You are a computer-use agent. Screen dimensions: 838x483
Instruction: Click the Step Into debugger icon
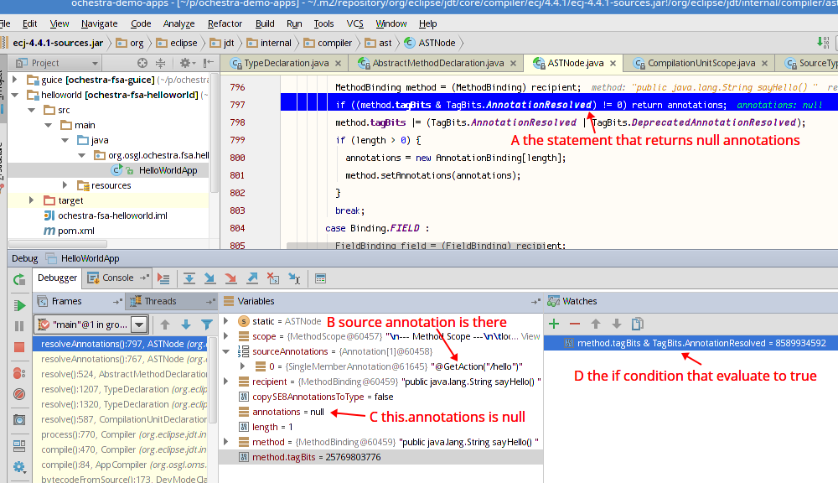coord(209,278)
